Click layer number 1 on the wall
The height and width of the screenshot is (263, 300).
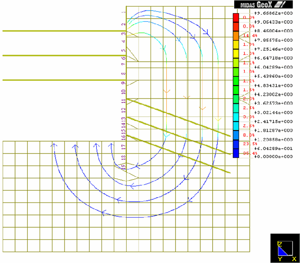tap(124, 12)
